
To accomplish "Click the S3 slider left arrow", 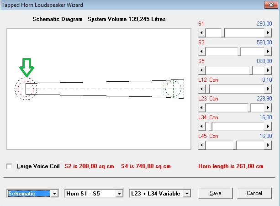I will [x=202, y=52].
